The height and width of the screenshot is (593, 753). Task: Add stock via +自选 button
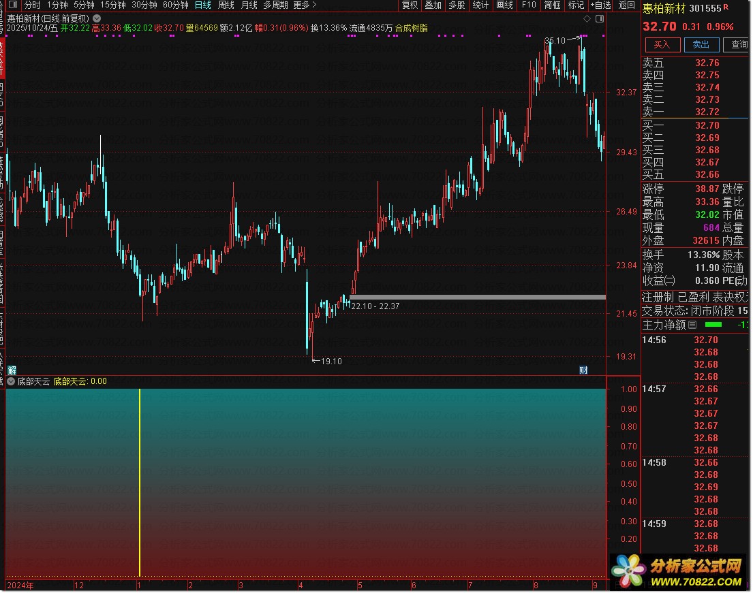point(600,5)
